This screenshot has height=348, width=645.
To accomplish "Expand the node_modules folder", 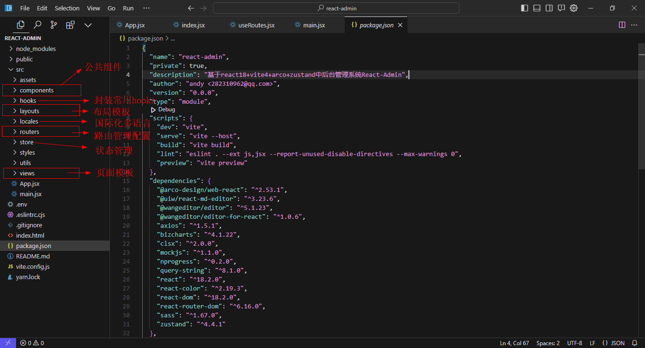I will click(x=35, y=49).
